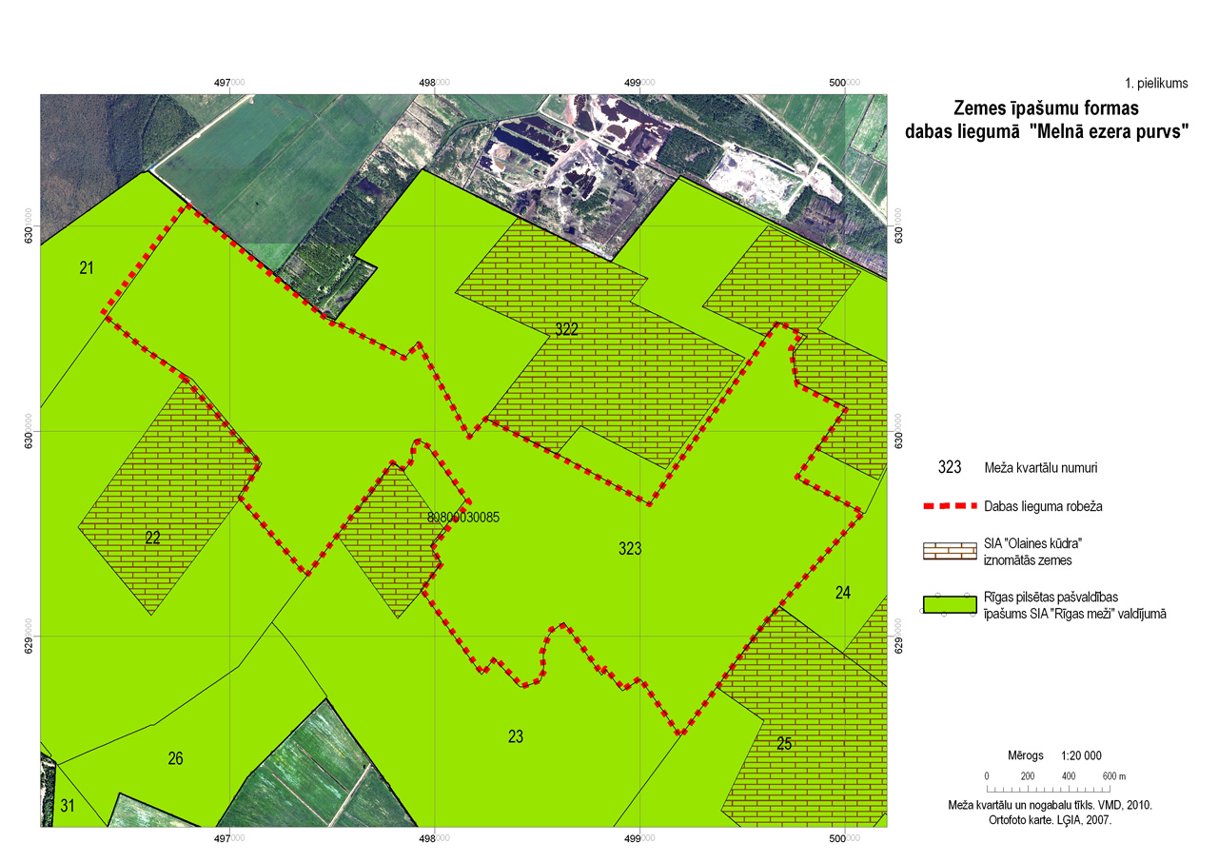The width and height of the screenshot is (1218, 862).
Task: Select forest block label 22 on map
Action: click(x=152, y=538)
